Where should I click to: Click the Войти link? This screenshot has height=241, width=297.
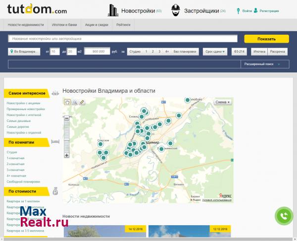click(247, 11)
